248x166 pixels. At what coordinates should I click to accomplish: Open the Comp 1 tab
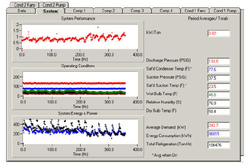79,11
